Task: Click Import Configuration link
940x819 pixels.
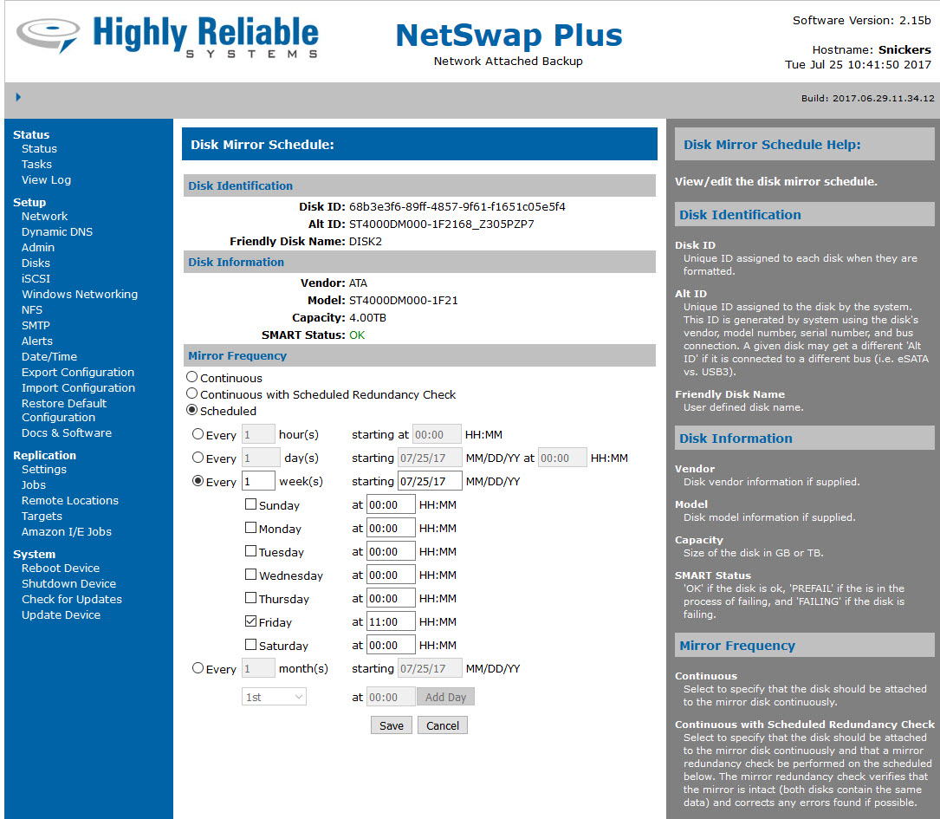Action: (x=79, y=388)
